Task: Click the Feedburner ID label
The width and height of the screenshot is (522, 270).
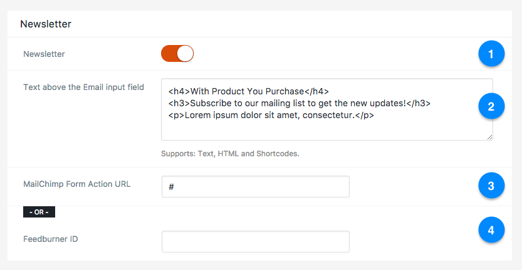Action: click(51, 239)
